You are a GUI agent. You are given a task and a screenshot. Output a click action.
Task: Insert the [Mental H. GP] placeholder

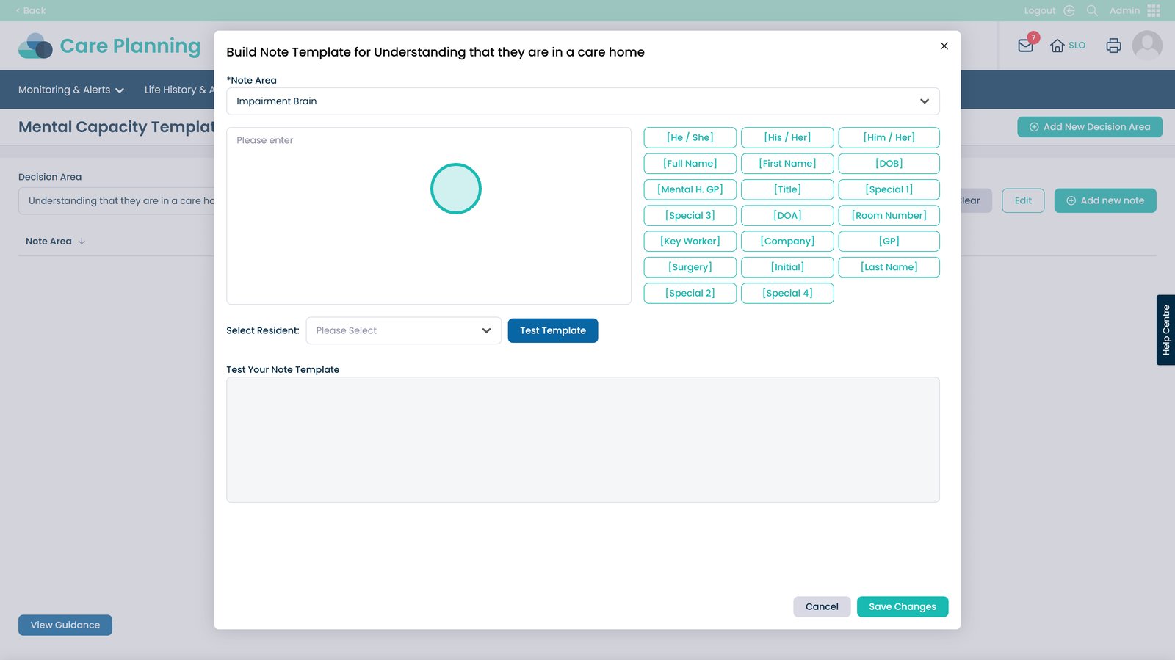pyautogui.click(x=690, y=189)
